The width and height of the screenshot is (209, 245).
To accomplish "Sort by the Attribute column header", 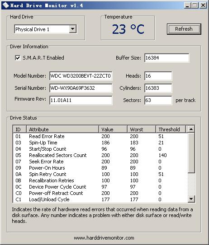I will pyautogui.click(x=63, y=129).
